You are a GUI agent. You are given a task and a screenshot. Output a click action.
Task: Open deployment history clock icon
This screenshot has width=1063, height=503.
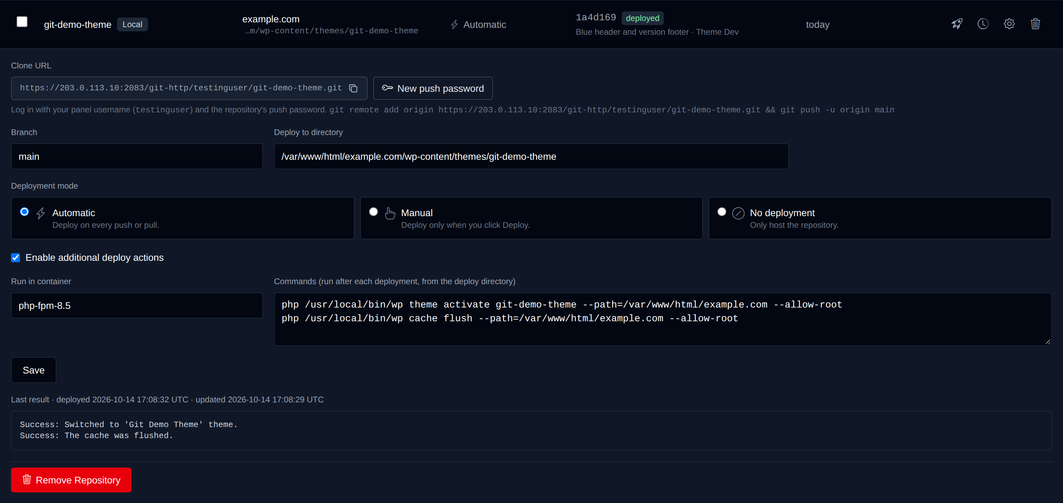983,24
